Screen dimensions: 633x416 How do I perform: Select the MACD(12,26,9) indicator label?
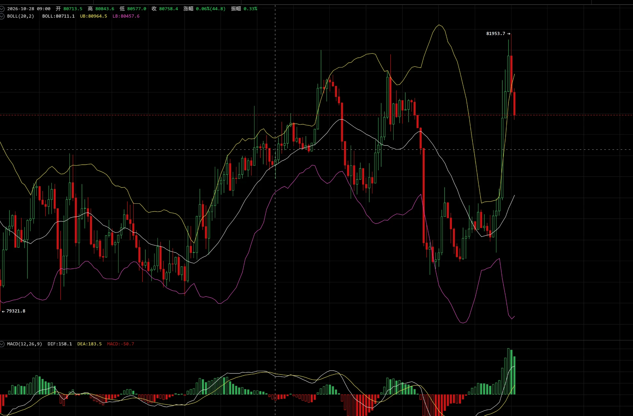25,344
